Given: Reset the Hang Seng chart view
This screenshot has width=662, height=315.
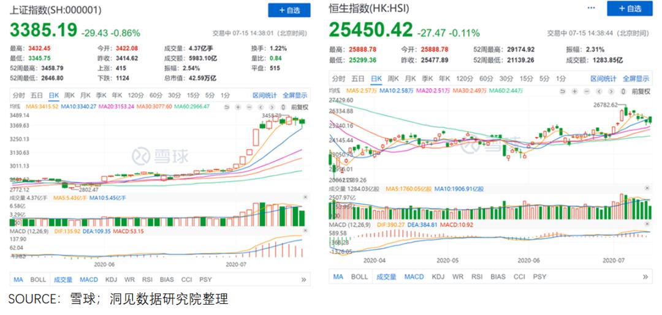Looking at the screenshot, I should click(x=562, y=91).
